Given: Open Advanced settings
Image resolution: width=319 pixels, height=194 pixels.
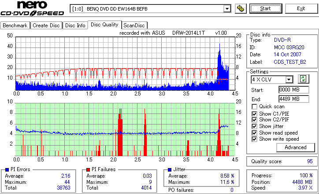Looking at the screenshot, I should 295,147.
